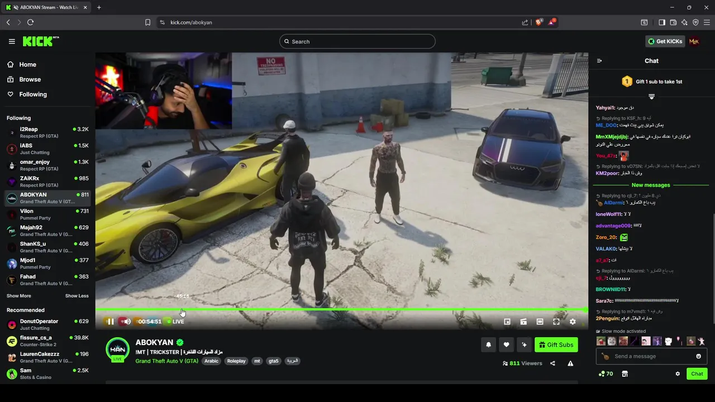The image size is (715, 402).
Task: Go to Kick logo homepage
Action: point(41,41)
